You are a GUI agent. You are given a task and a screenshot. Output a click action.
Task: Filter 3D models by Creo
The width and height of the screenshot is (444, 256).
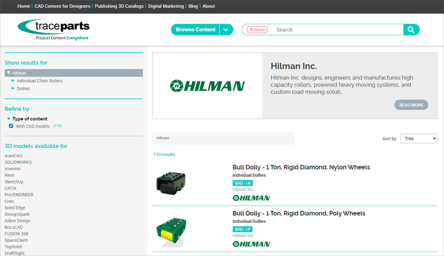pos(9,201)
